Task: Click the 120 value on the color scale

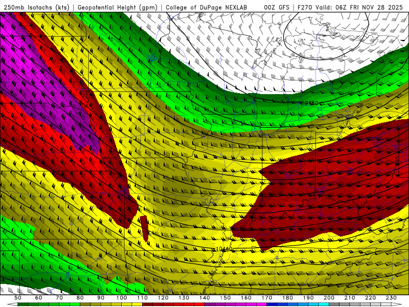Action: click(x=163, y=298)
